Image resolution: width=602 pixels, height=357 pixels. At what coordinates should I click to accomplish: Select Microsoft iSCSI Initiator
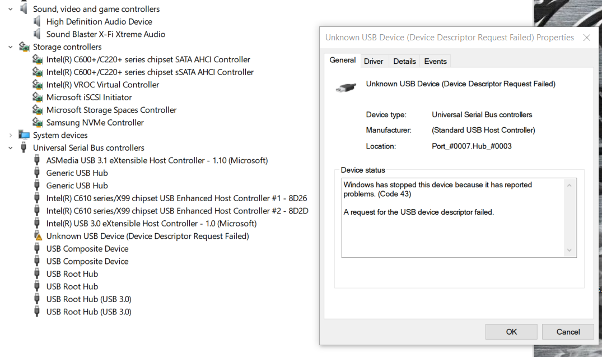click(89, 98)
